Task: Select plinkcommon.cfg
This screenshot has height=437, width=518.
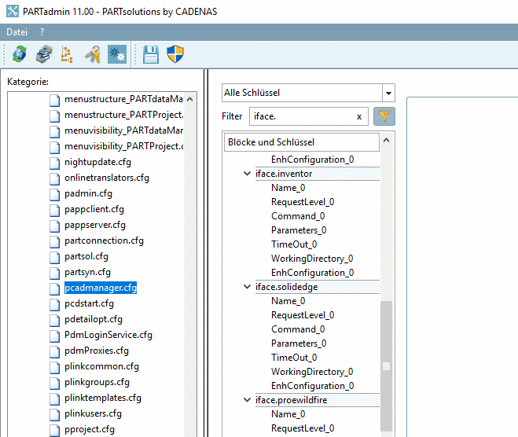Action: [x=101, y=366]
